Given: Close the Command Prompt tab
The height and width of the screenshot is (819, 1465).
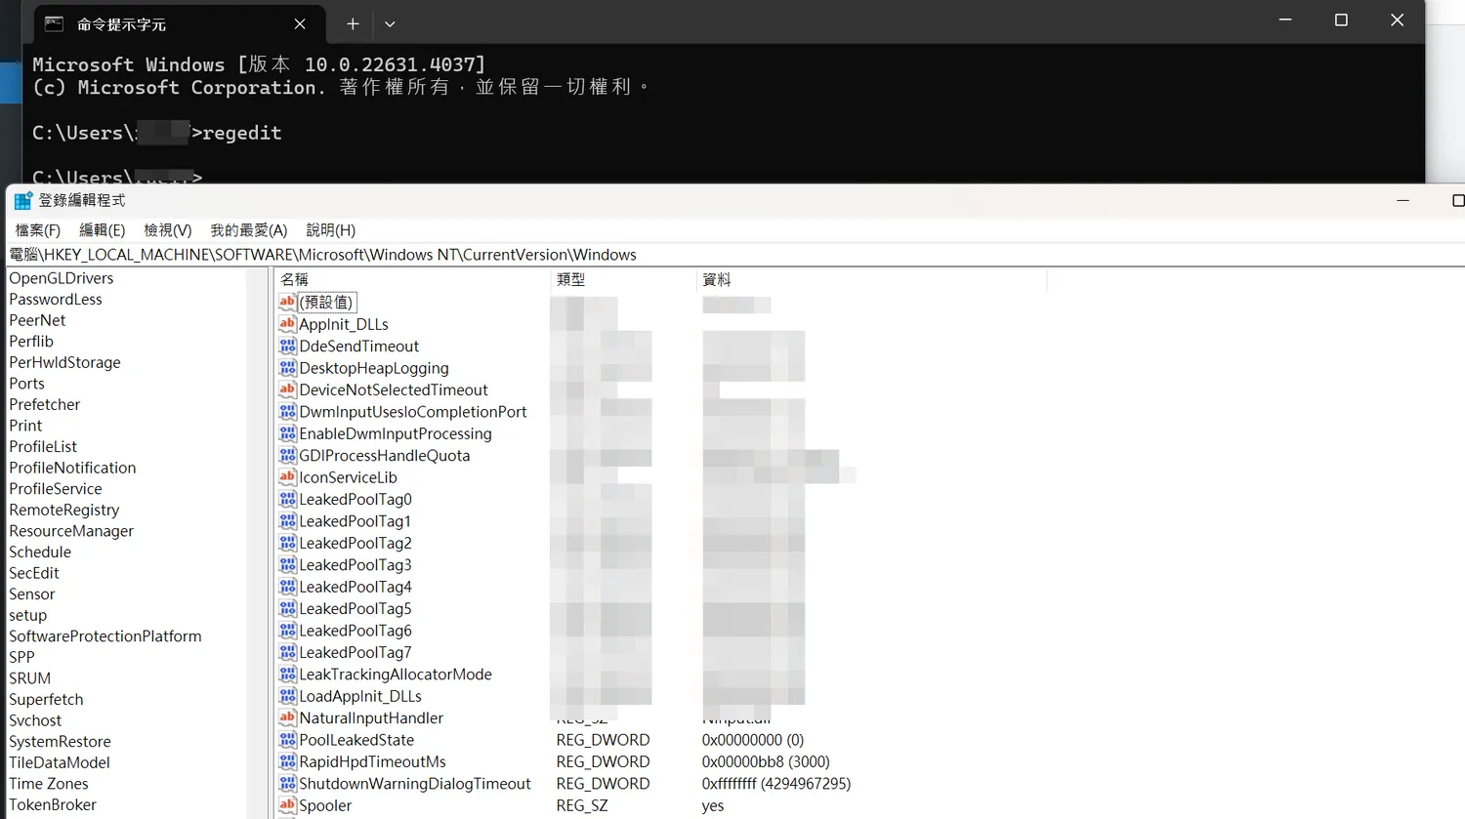Looking at the screenshot, I should [x=300, y=23].
